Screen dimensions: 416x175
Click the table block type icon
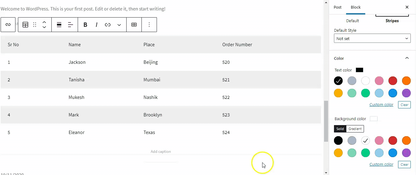coord(25,25)
